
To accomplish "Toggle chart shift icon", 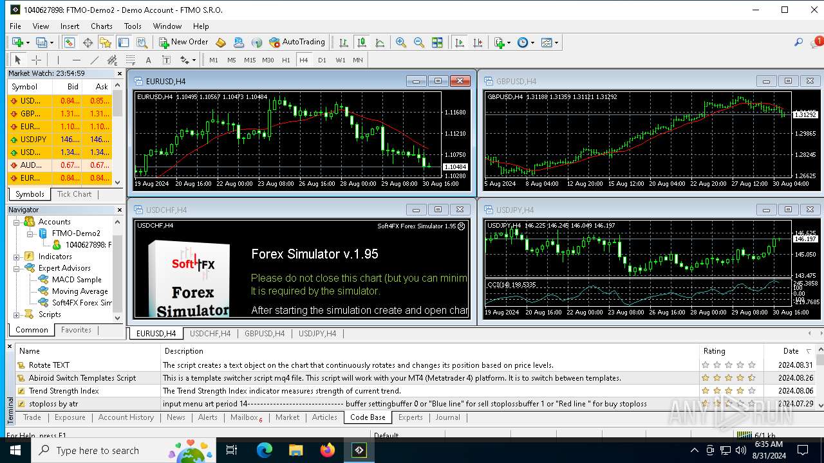I will (477, 42).
